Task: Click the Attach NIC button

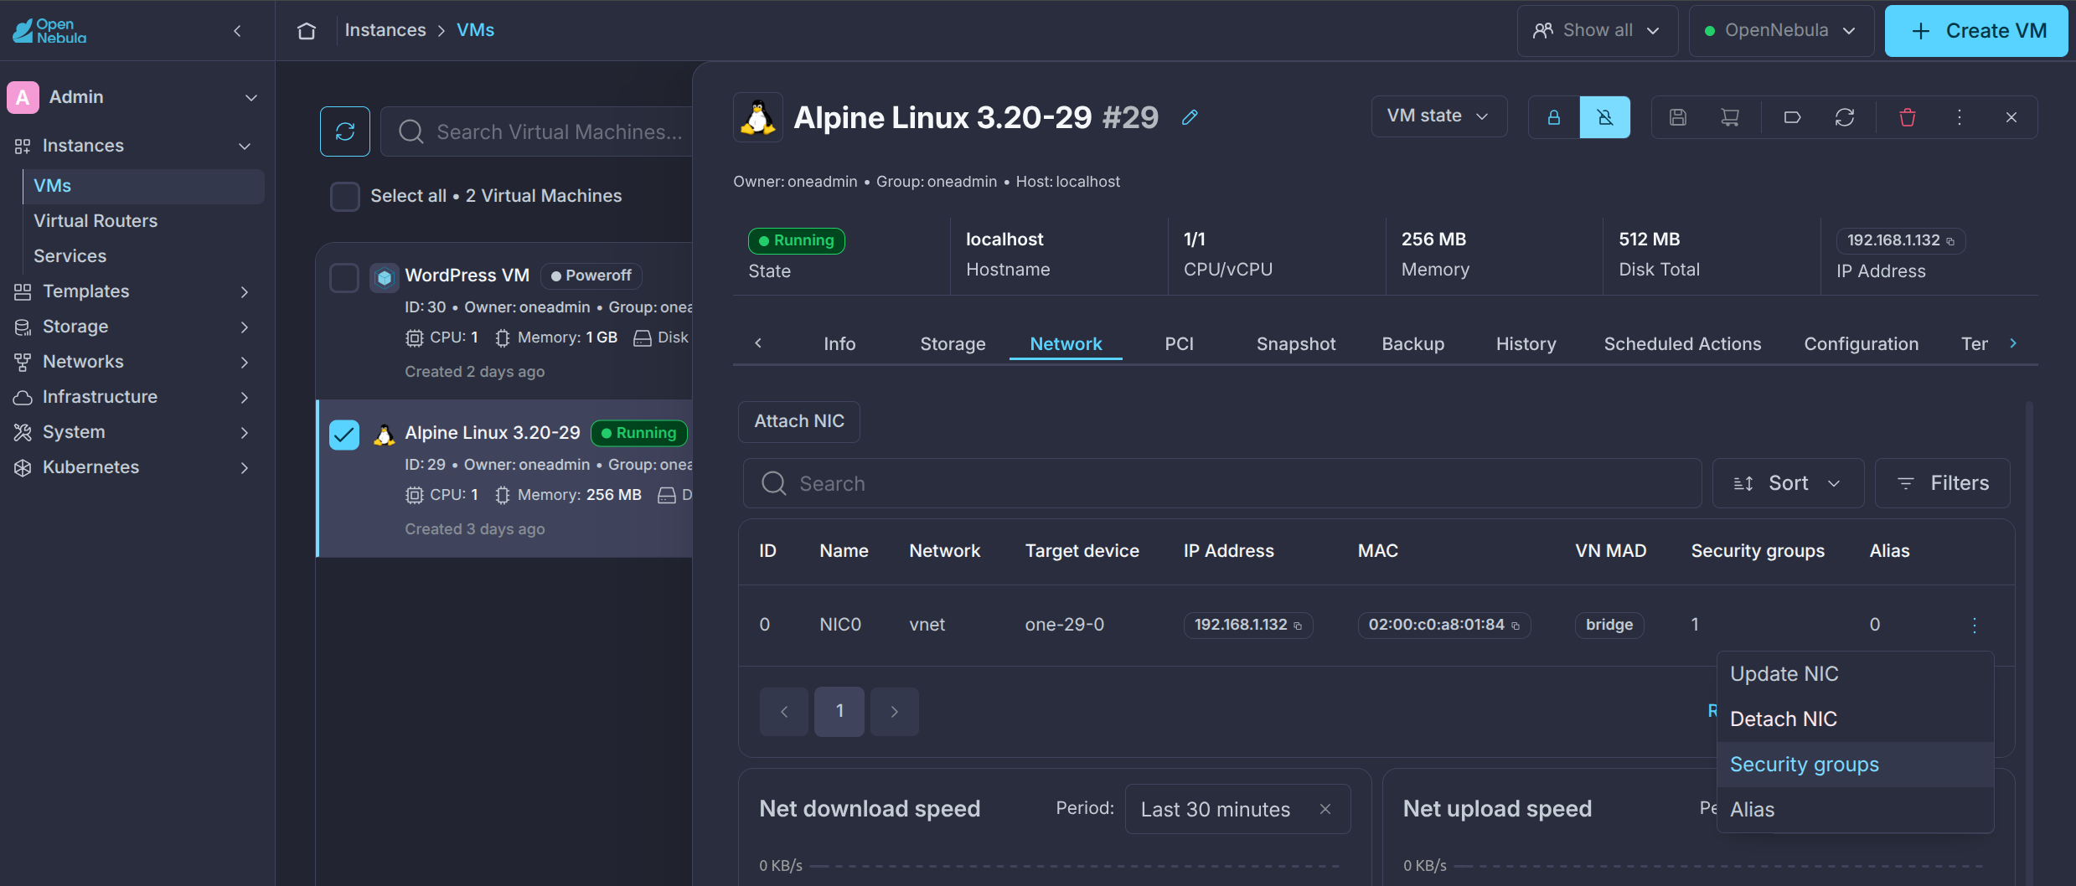Action: (x=799, y=421)
